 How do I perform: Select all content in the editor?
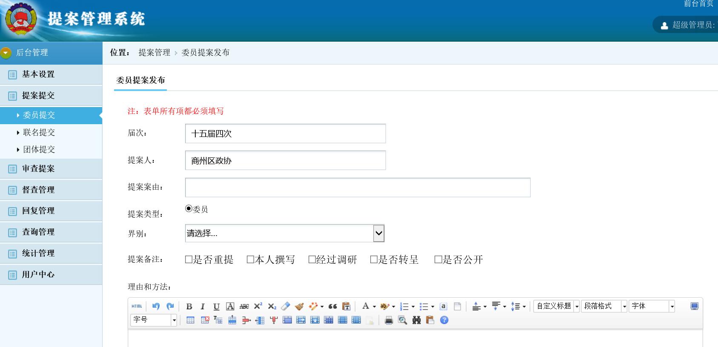(443, 306)
